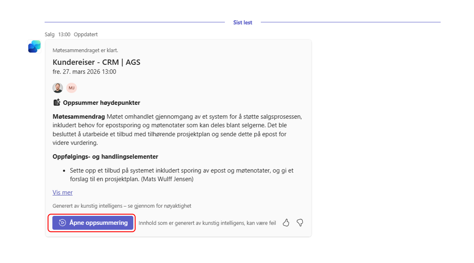This screenshot has width=474, height=263.
Task: Give thumbs down feedback on summary
Action: coord(300,223)
